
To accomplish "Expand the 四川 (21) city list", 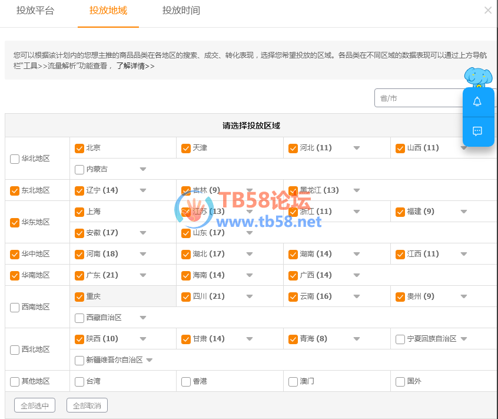I will pyautogui.click(x=250, y=296).
